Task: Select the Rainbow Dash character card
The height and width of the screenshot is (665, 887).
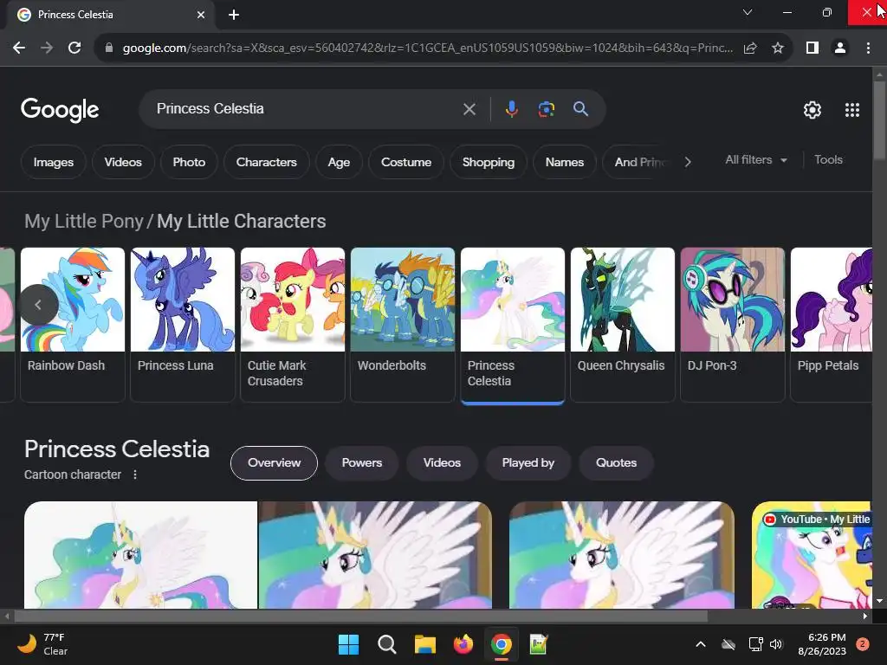Action: (x=73, y=324)
